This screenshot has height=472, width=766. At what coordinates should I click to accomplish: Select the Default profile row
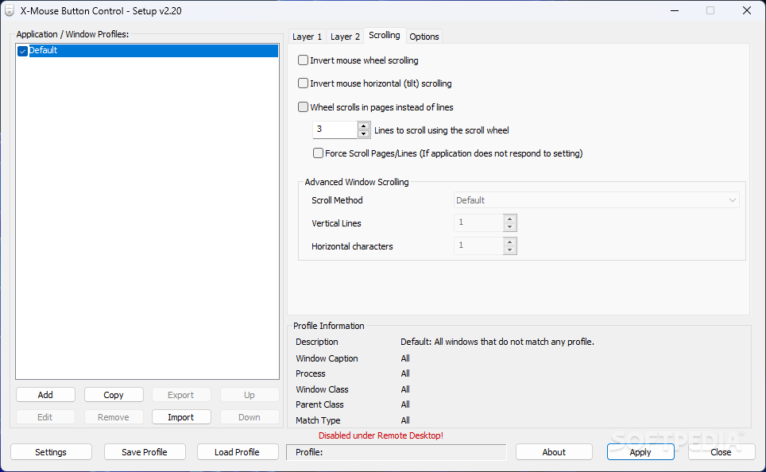tap(147, 50)
